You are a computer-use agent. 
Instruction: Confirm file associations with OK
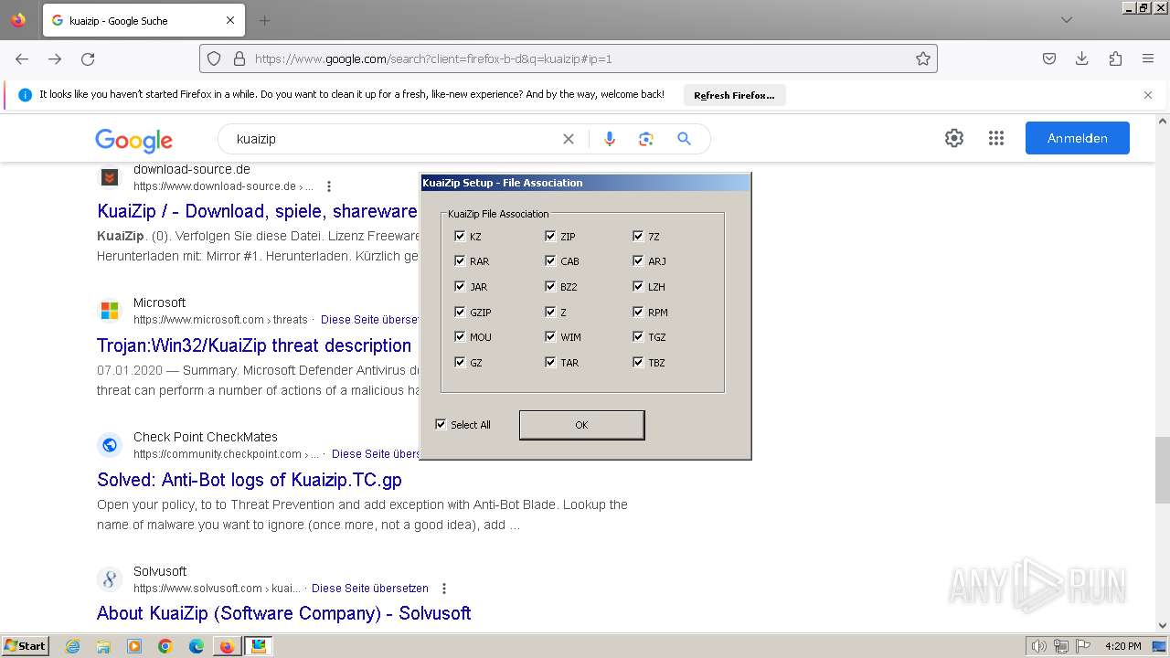(x=581, y=425)
